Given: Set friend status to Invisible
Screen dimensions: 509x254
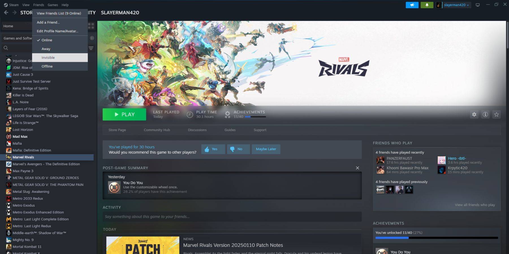Looking at the screenshot, I should tap(48, 58).
